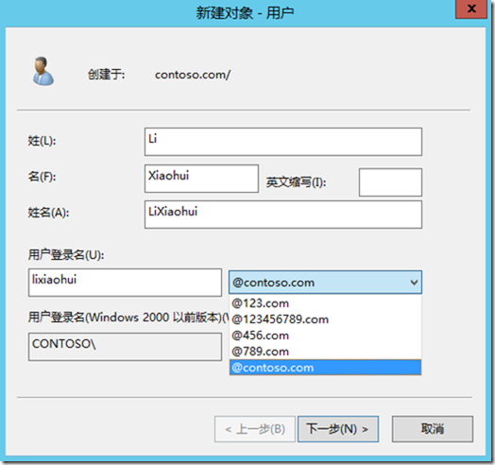The height and width of the screenshot is (465, 495).
Task: Click the 姓名(A): label
Action: [x=48, y=213]
